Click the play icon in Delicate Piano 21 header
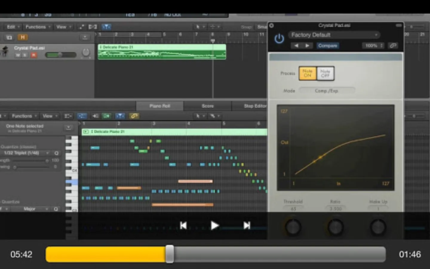The width and height of the screenshot is (430, 269). tap(86, 132)
